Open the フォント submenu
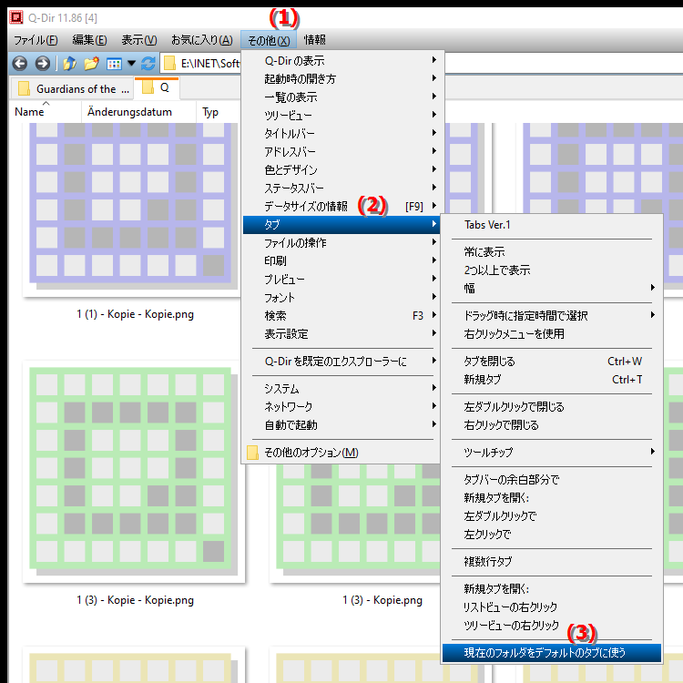This screenshot has width=683, height=683. (341, 298)
